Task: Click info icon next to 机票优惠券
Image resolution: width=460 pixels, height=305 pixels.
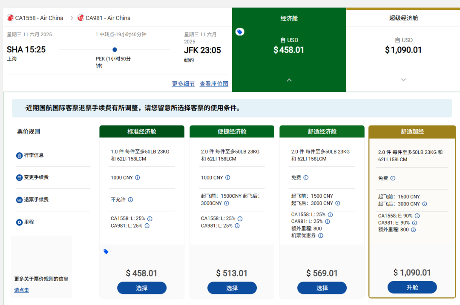Action: point(321,236)
